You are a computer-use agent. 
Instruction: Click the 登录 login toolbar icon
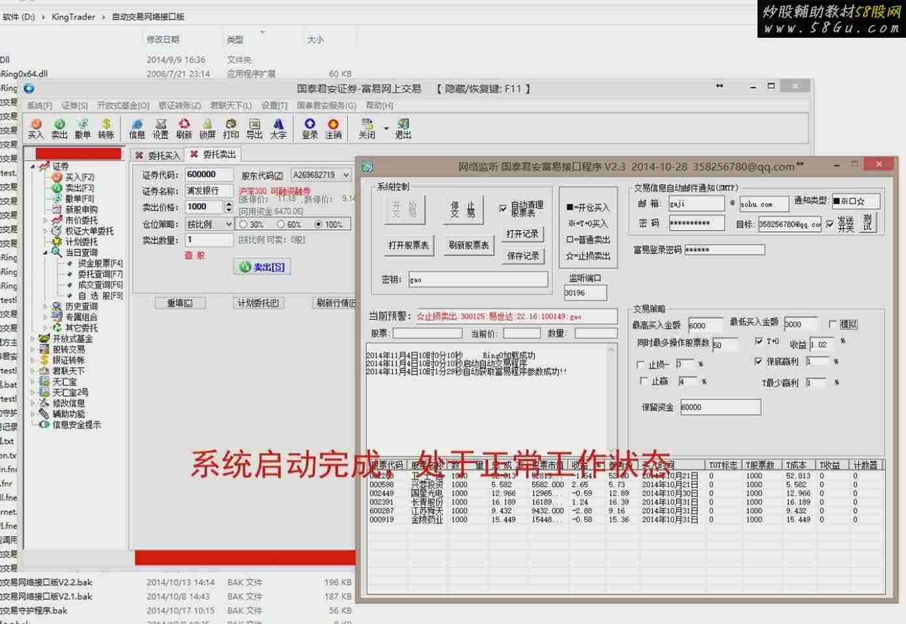[x=310, y=128]
